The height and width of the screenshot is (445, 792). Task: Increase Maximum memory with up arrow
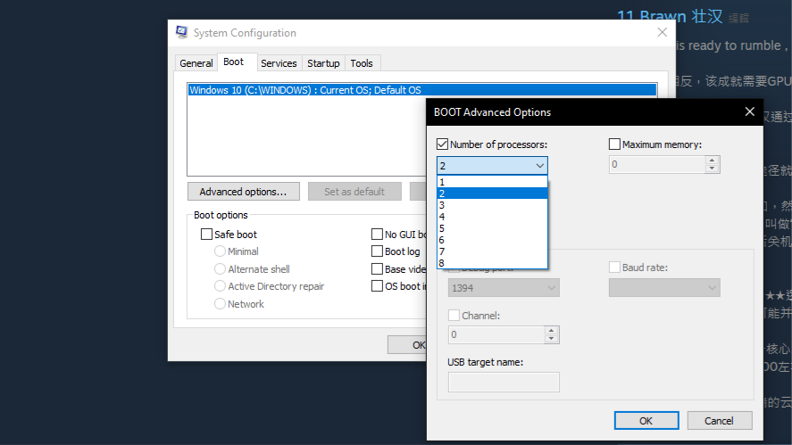click(x=712, y=161)
